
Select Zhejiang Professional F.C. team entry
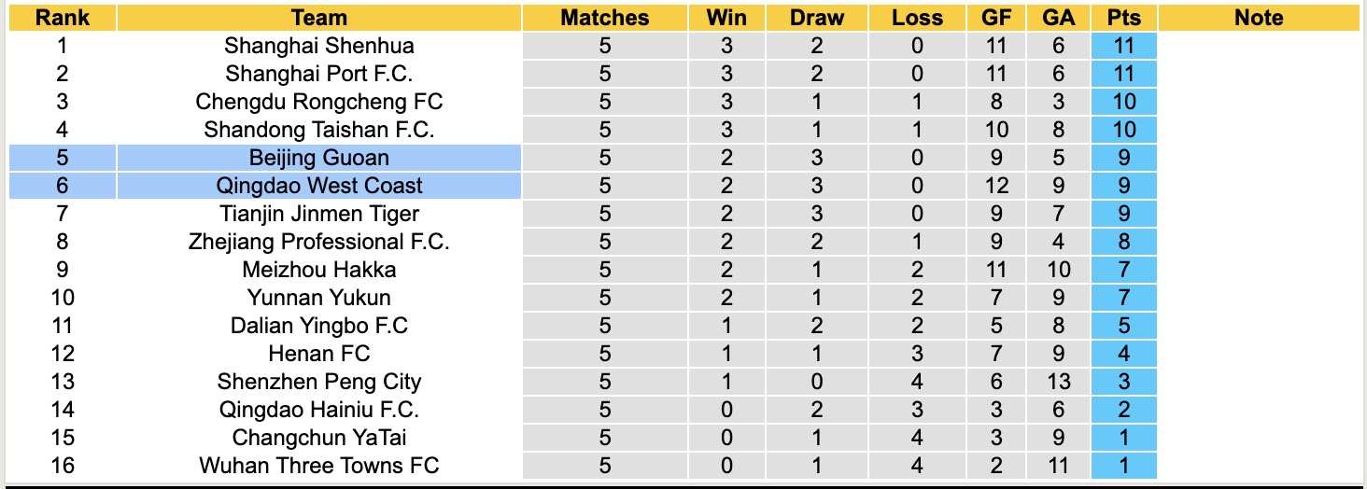click(319, 242)
